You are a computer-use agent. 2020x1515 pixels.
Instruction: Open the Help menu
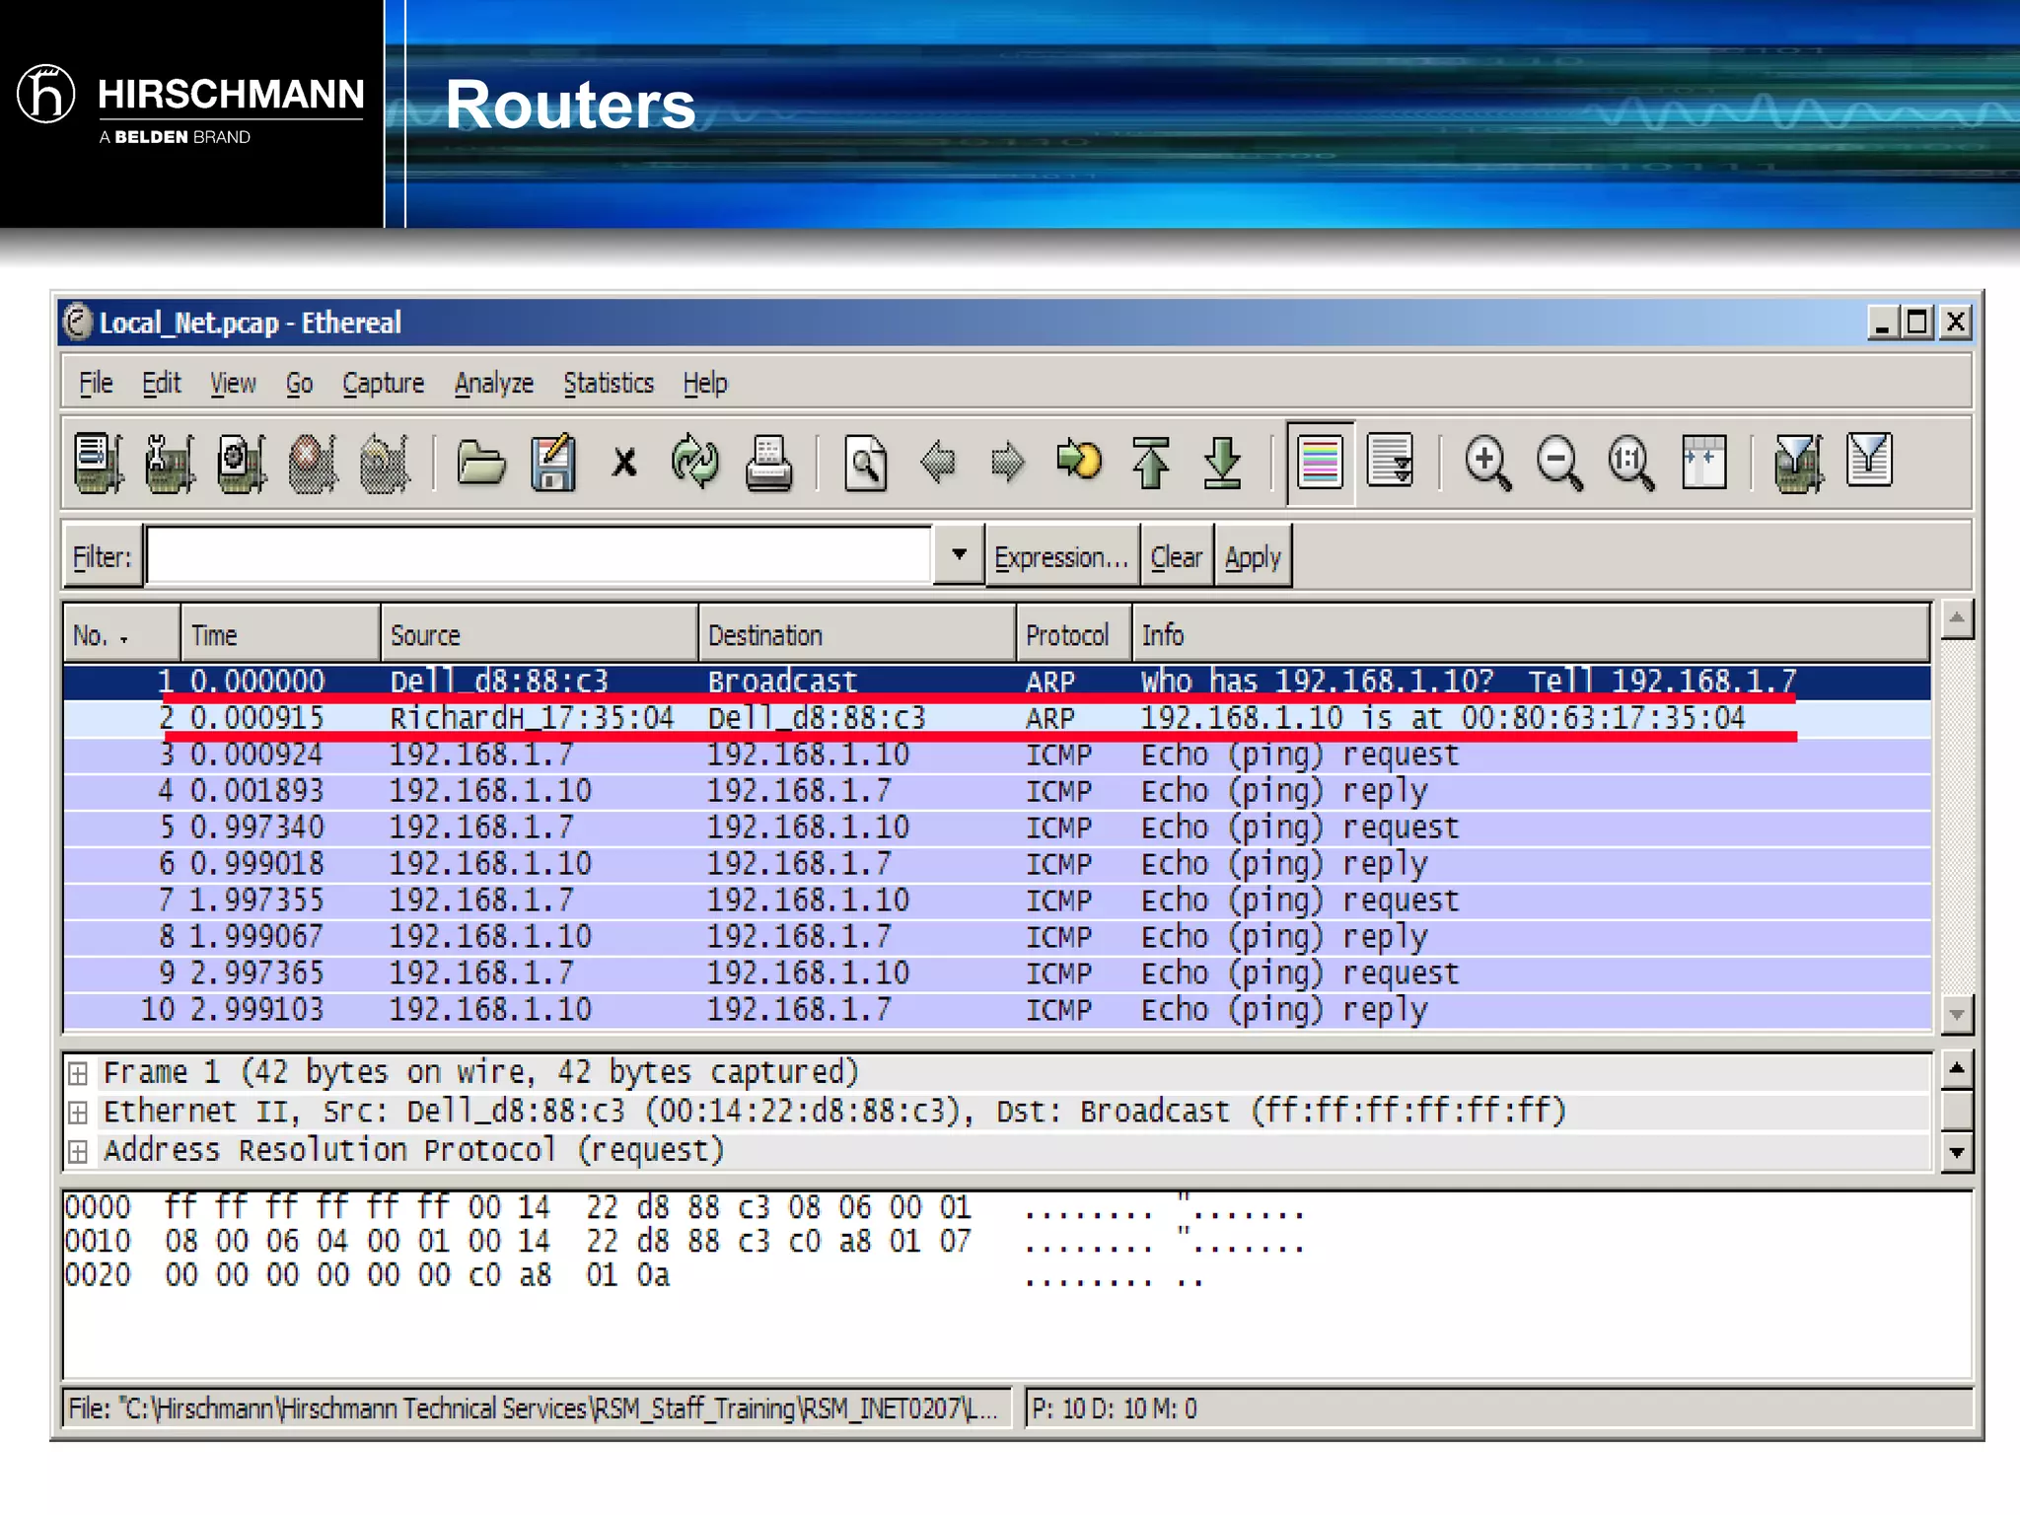(x=705, y=383)
